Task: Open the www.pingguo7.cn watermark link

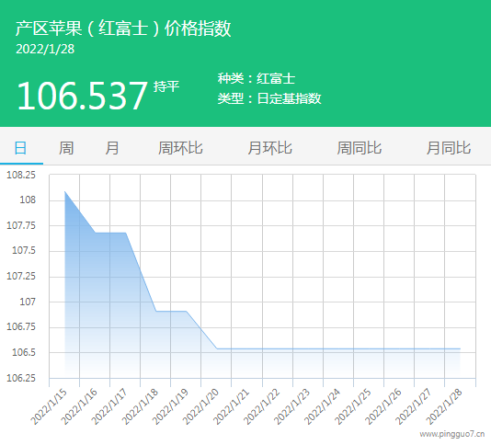Action: coord(452,434)
